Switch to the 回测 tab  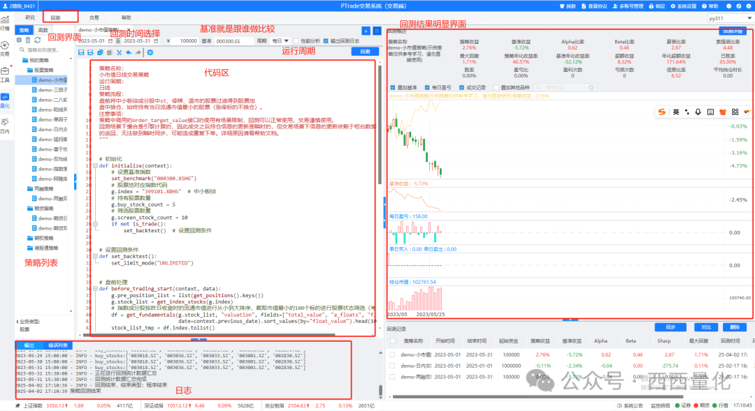pyautogui.click(x=55, y=17)
